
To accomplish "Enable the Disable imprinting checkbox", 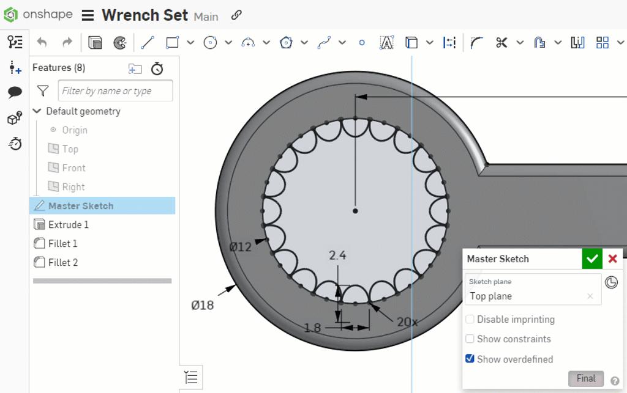I will pyautogui.click(x=470, y=319).
